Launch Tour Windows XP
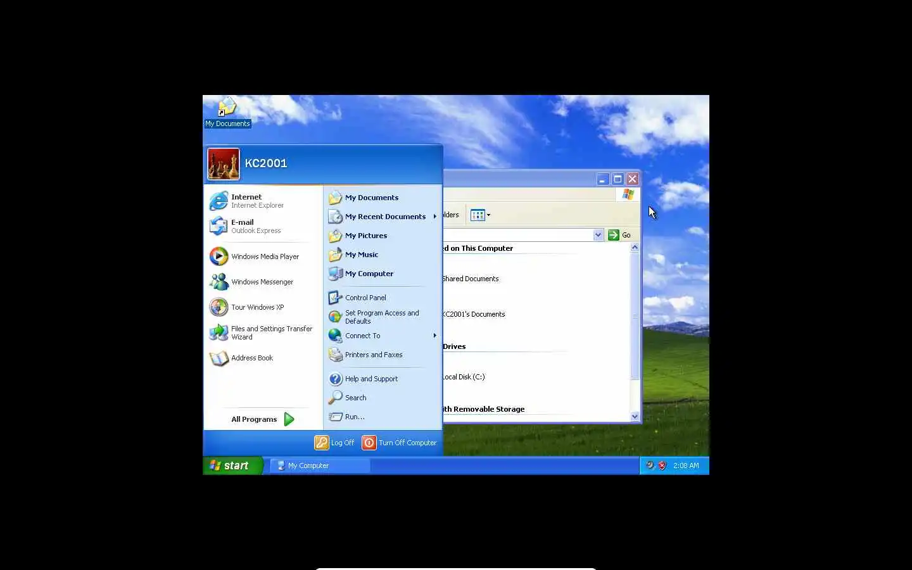Screen dimensions: 912x570 click(x=263, y=307)
